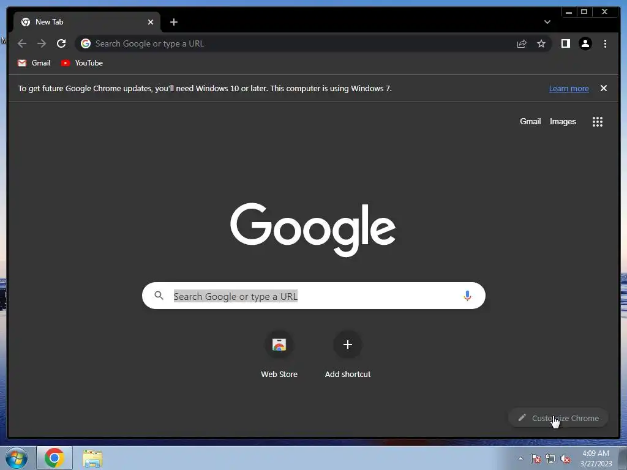Open Chrome's three-dot menu
Image resolution: width=627 pixels, height=470 pixels.
point(605,43)
